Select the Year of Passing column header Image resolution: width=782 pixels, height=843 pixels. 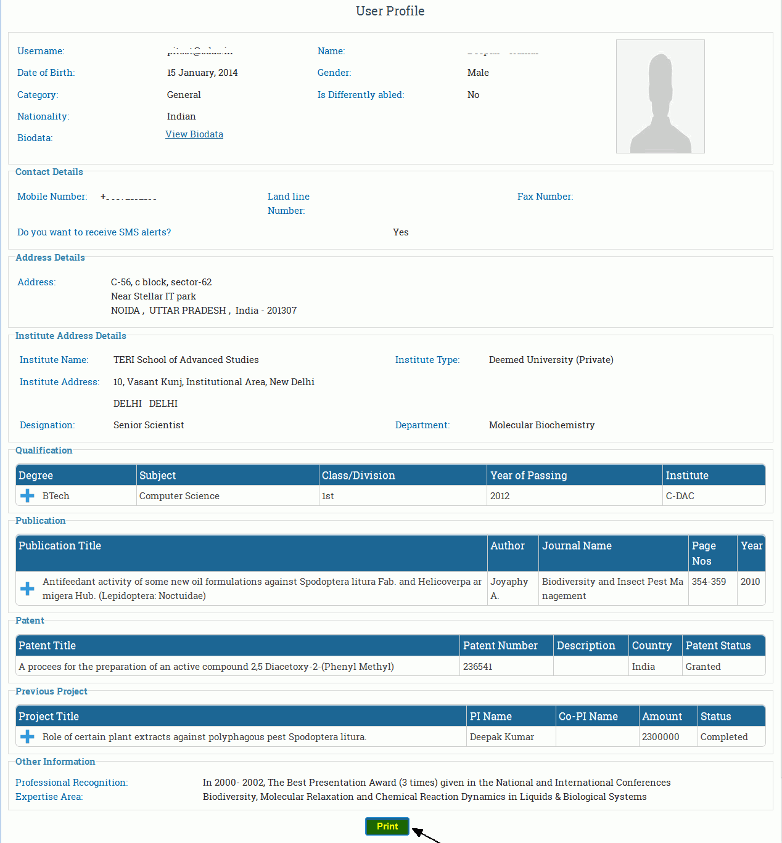click(x=529, y=476)
